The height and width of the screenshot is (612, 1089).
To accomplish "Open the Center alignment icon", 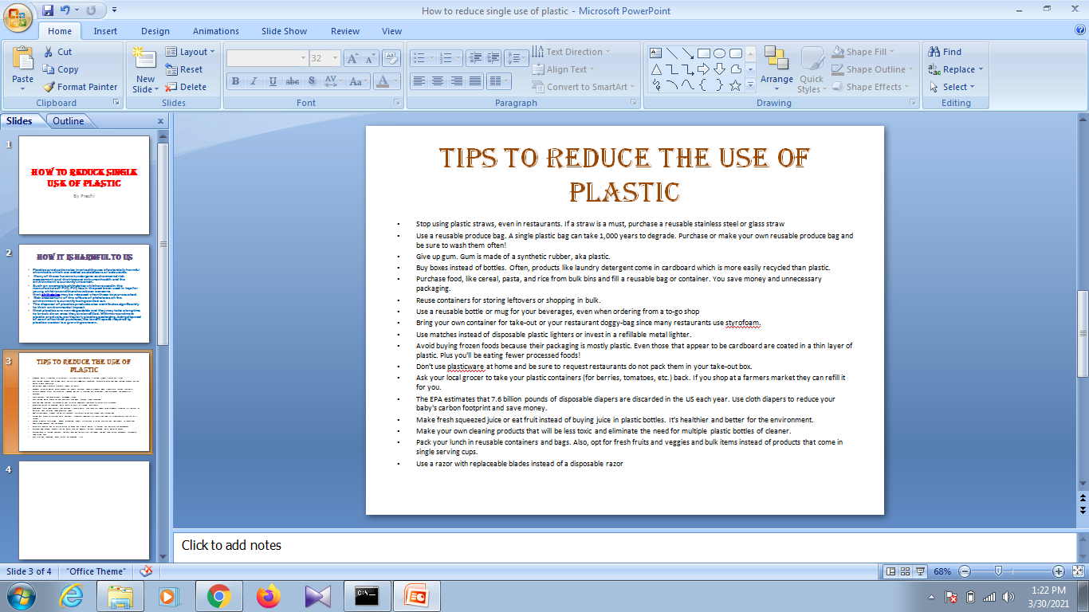I will [438, 82].
